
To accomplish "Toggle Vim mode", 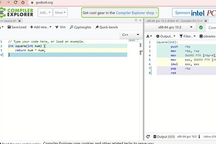I will pos(60,27).
